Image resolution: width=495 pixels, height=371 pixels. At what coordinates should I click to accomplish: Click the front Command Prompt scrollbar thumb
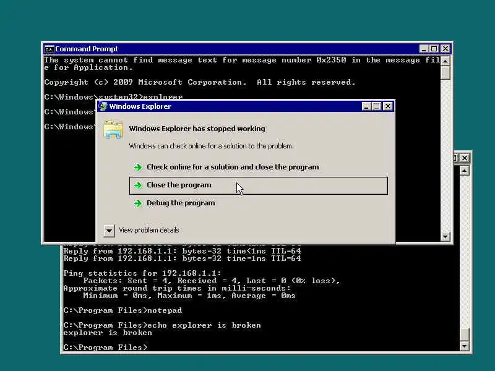point(445,72)
